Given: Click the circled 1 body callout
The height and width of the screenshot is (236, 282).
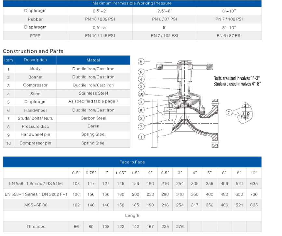Looking at the screenshot, I should (x=141, y=137).
